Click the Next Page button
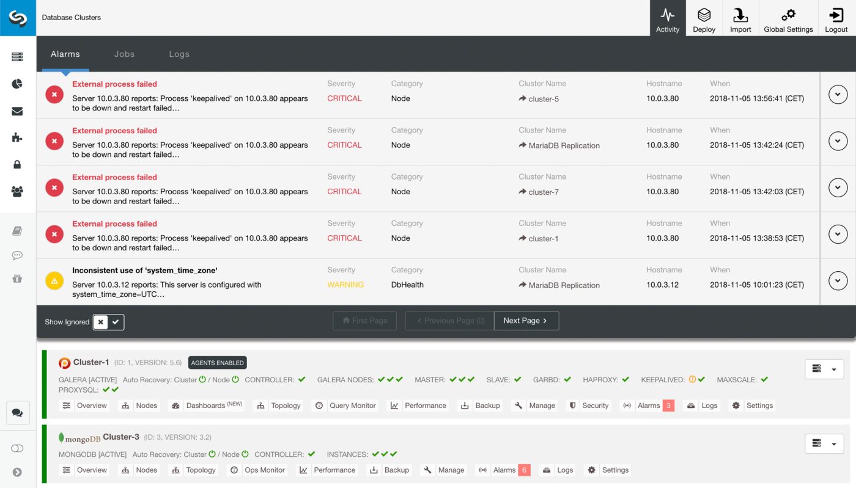 click(x=526, y=321)
